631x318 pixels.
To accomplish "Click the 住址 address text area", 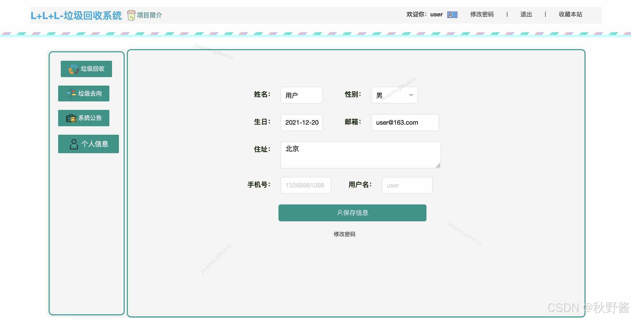I will 361,155.
